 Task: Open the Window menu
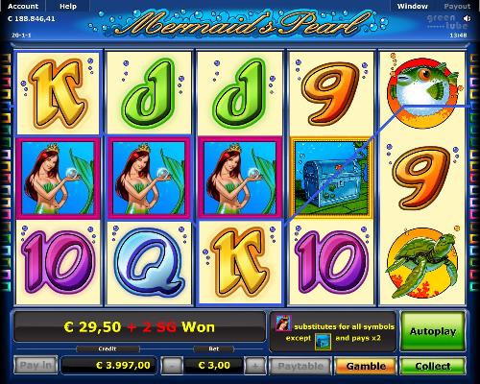click(x=412, y=6)
